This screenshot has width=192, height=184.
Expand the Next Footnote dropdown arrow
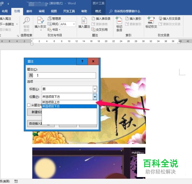[17, 24]
